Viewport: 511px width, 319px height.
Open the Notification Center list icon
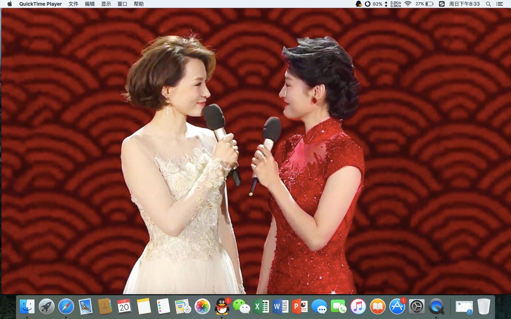click(500, 4)
